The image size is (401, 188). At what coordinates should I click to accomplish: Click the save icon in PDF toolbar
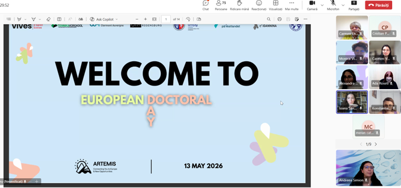point(288,19)
